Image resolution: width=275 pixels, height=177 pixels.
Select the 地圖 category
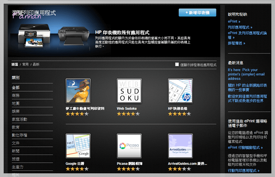coord(16,103)
